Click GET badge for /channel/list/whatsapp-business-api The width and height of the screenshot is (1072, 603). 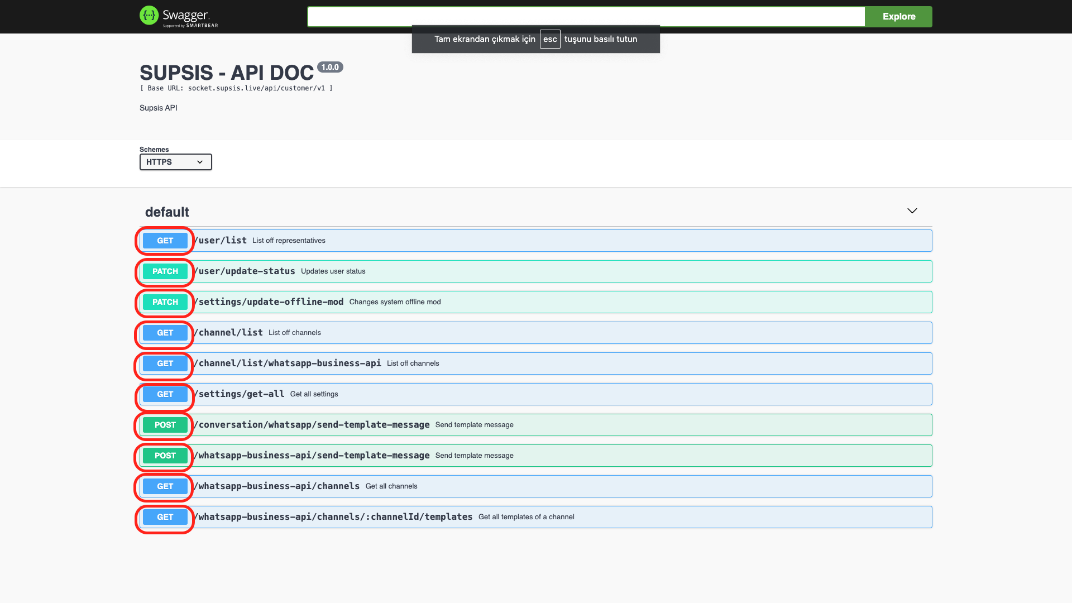click(x=165, y=363)
